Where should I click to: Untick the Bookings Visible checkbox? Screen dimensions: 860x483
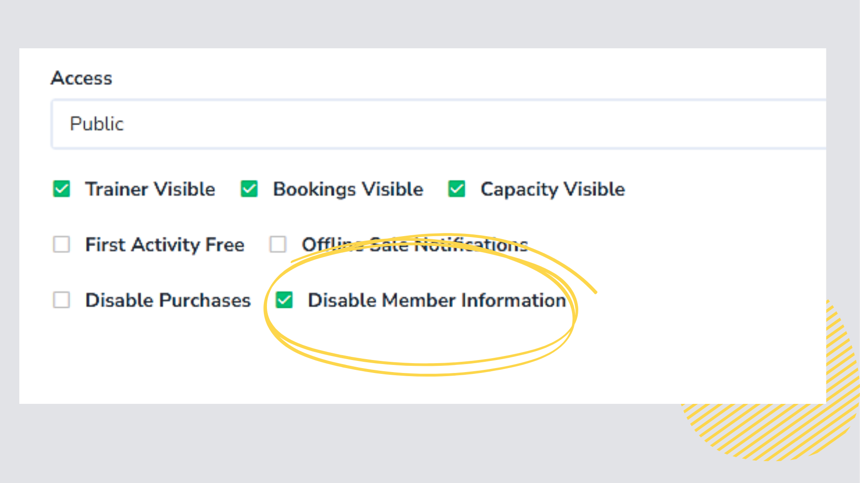coord(249,189)
